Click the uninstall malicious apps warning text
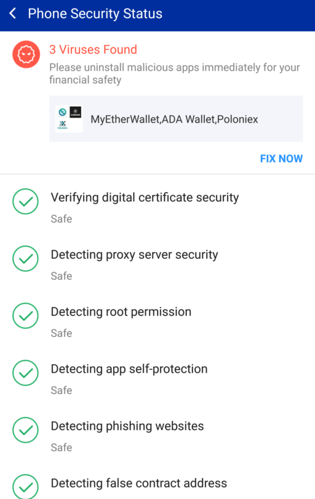Viewport: 315px width, 499px height. [175, 73]
